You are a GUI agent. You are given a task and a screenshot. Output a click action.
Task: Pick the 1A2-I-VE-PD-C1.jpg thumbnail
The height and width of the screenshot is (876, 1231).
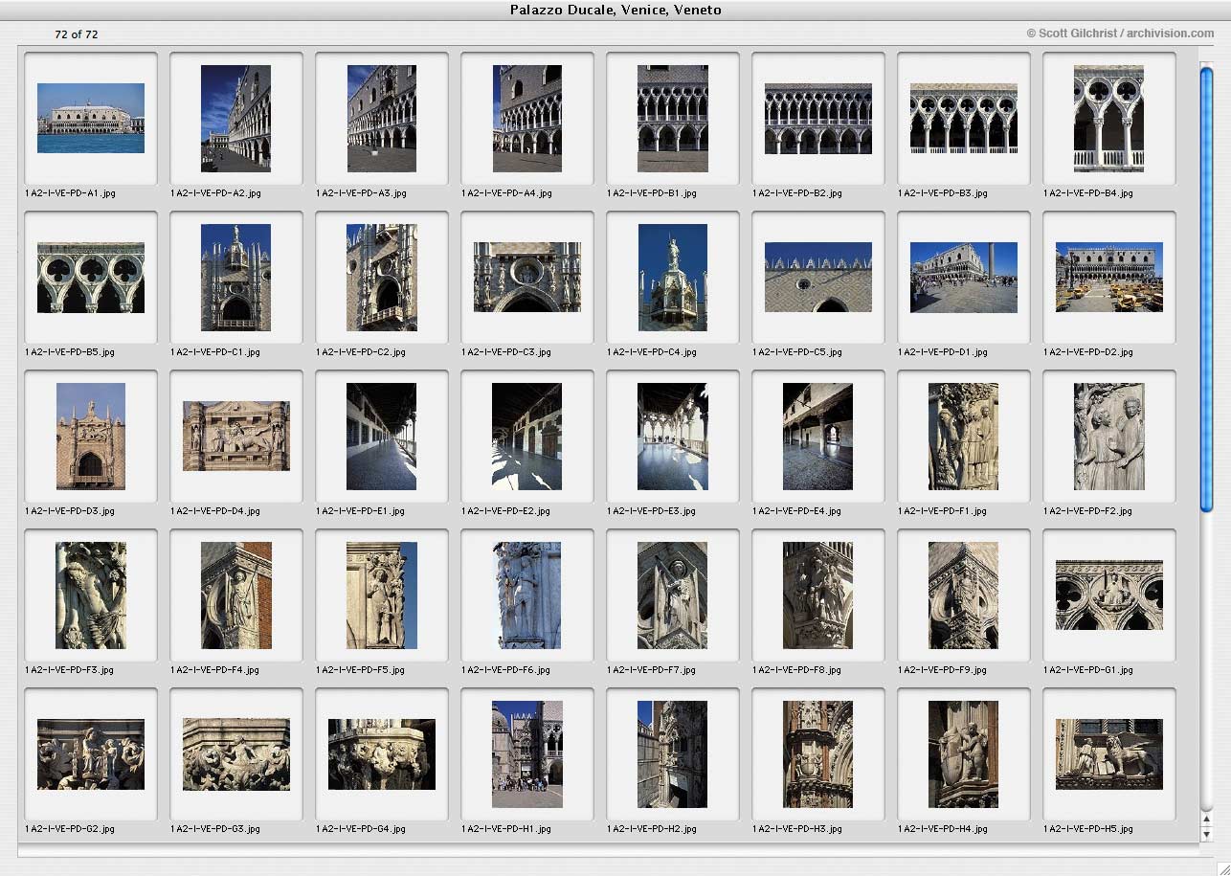point(236,278)
